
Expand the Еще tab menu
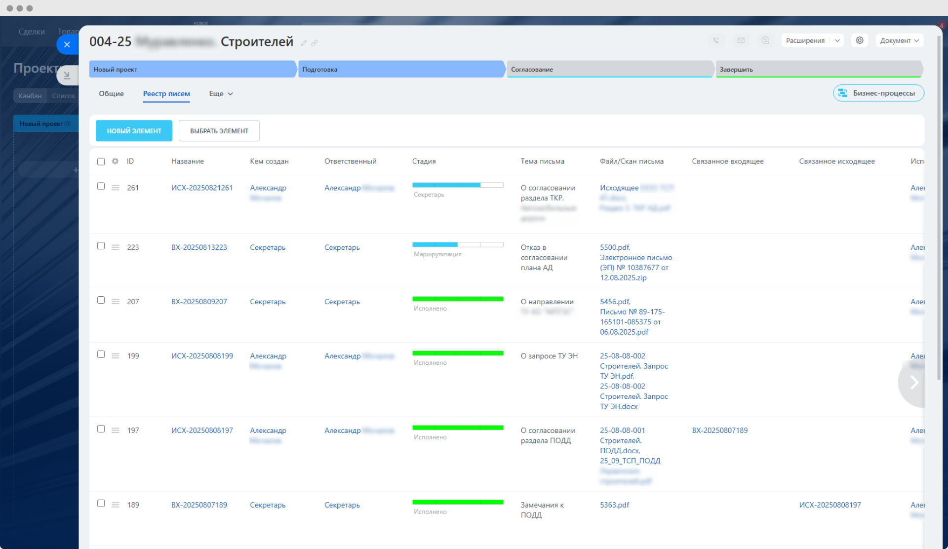[221, 94]
